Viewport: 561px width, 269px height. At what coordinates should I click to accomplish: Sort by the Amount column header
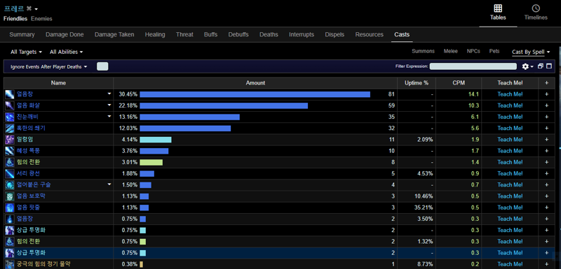[255, 83]
